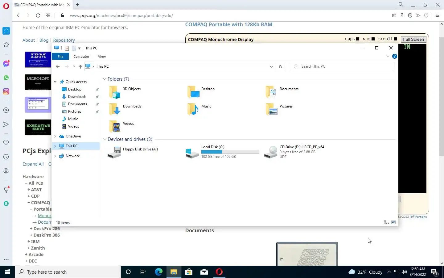
Task: Open the notification center icon
Action: 434,272
